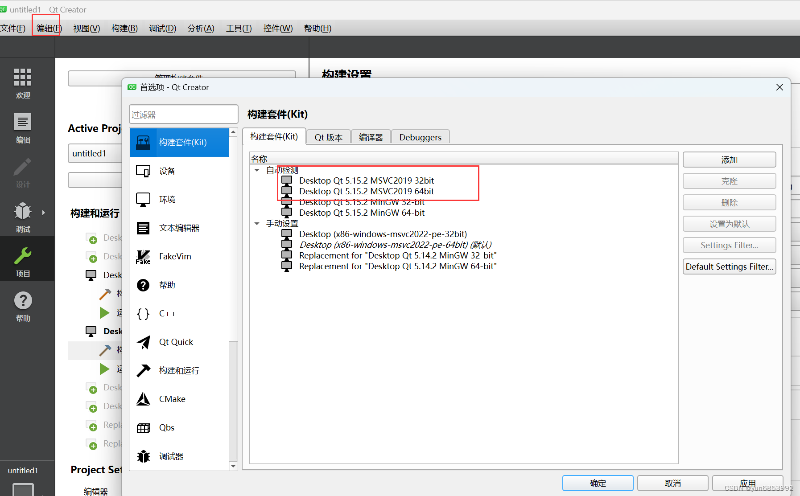Image resolution: width=800 pixels, height=496 pixels.
Task: Open the 欢迎 (Welcome) mode icon
Action: click(x=23, y=84)
